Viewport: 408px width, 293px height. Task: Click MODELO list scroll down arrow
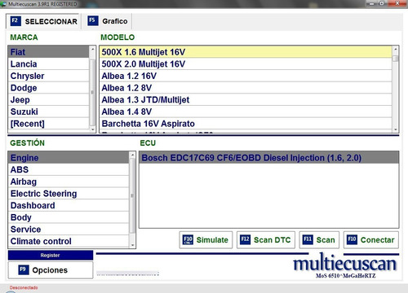tap(396, 129)
